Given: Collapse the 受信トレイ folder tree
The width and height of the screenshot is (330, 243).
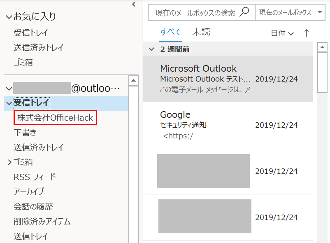Looking at the screenshot, I should 9,103.
